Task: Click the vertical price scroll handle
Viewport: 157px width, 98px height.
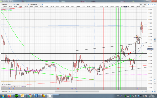Action: [155, 40]
